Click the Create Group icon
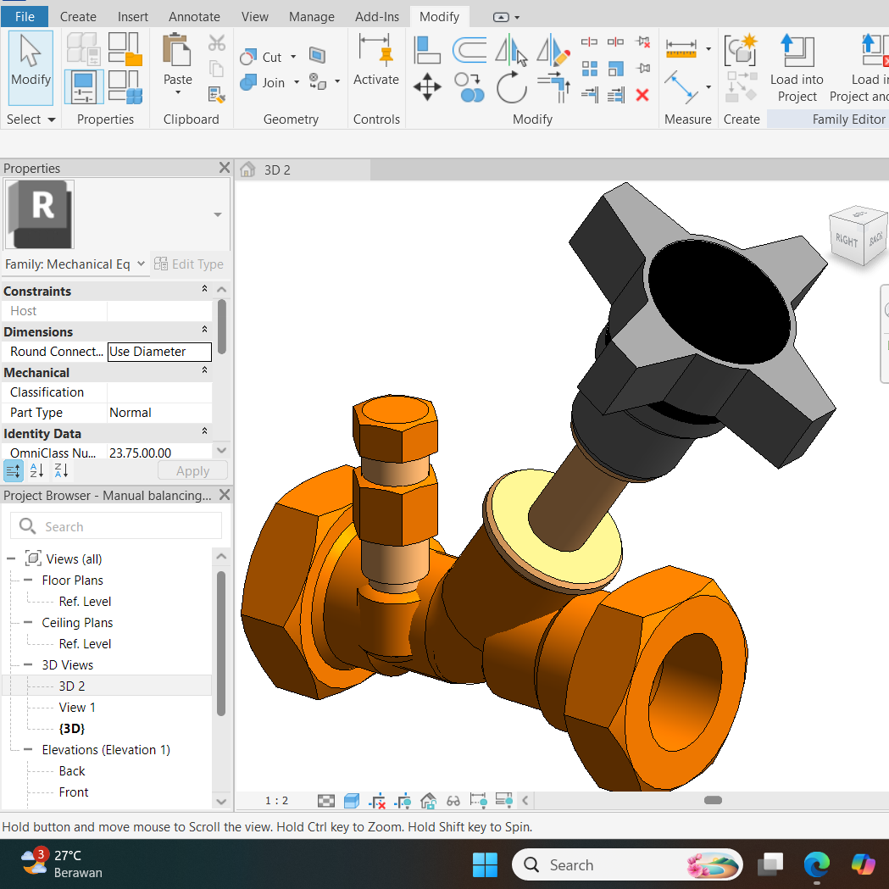Viewport: 889px width, 889px height. [x=741, y=49]
